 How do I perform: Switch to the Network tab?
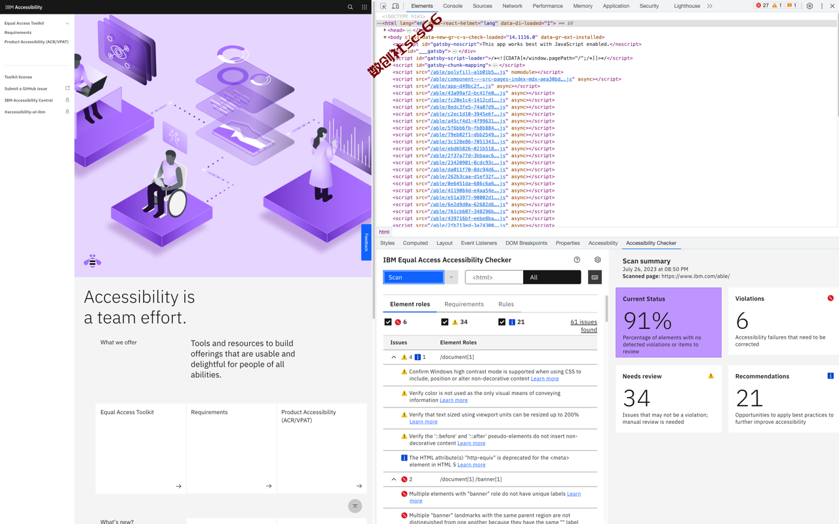513,6
